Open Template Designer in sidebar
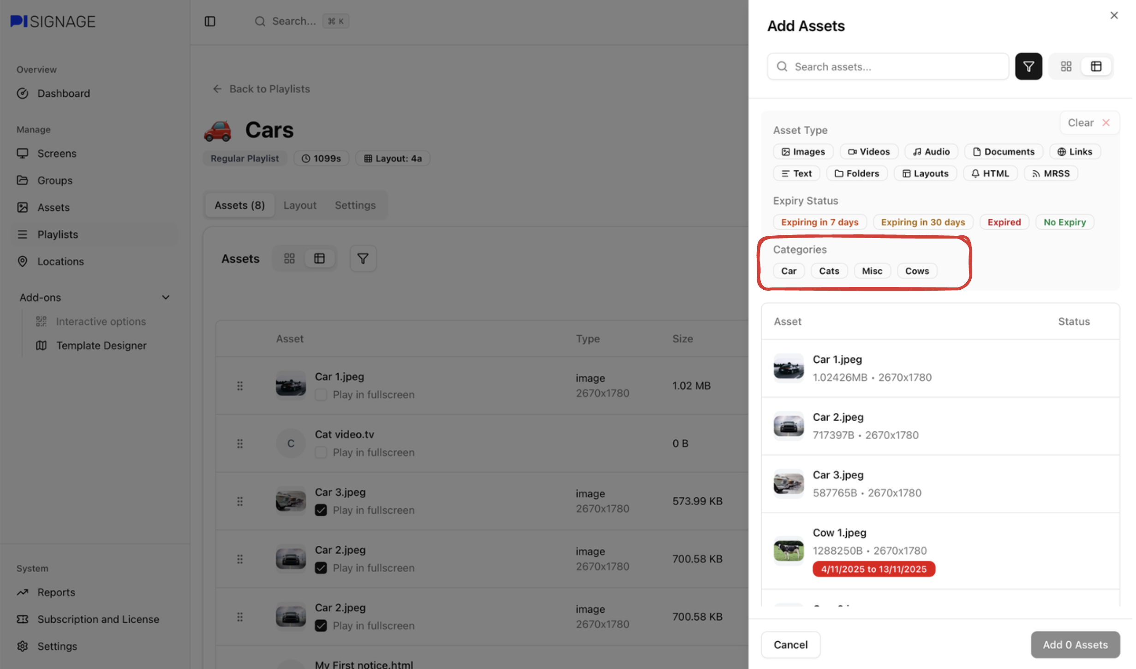1136x669 pixels. pyautogui.click(x=101, y=346)
